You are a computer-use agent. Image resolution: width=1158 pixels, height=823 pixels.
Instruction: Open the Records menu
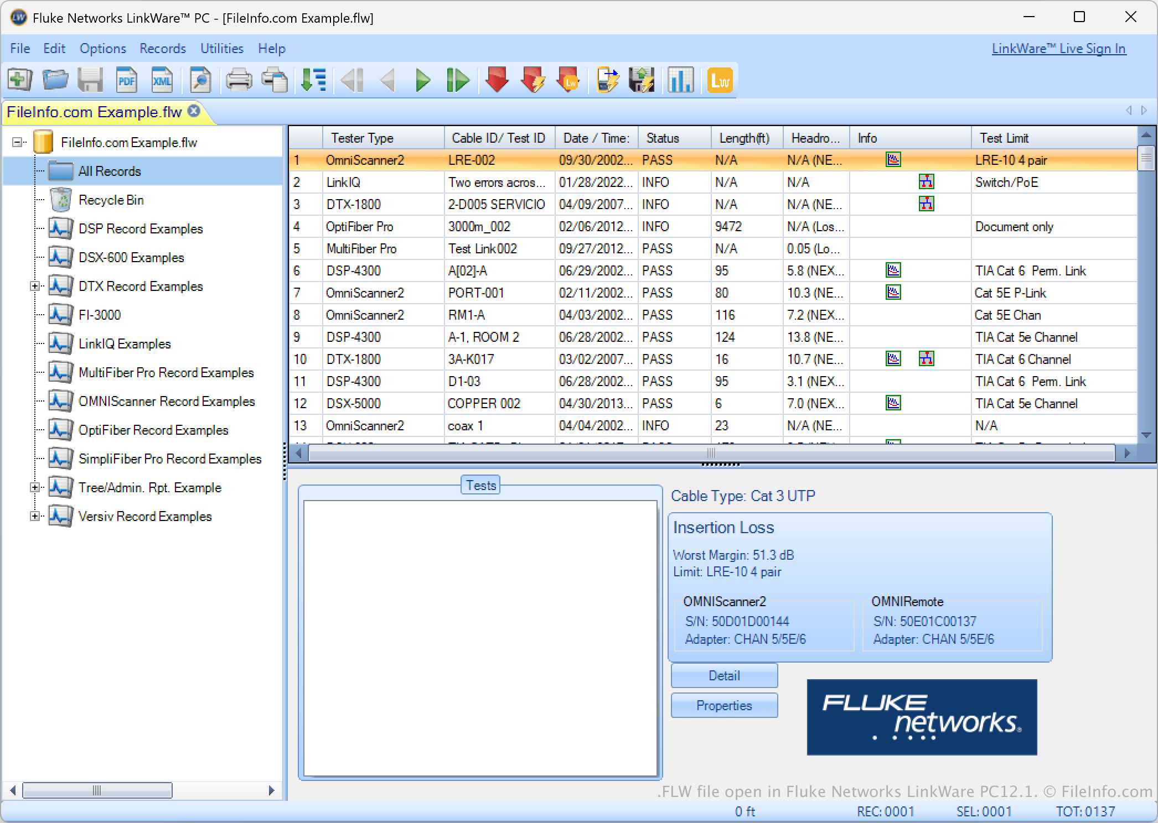(x=163, y=49)
